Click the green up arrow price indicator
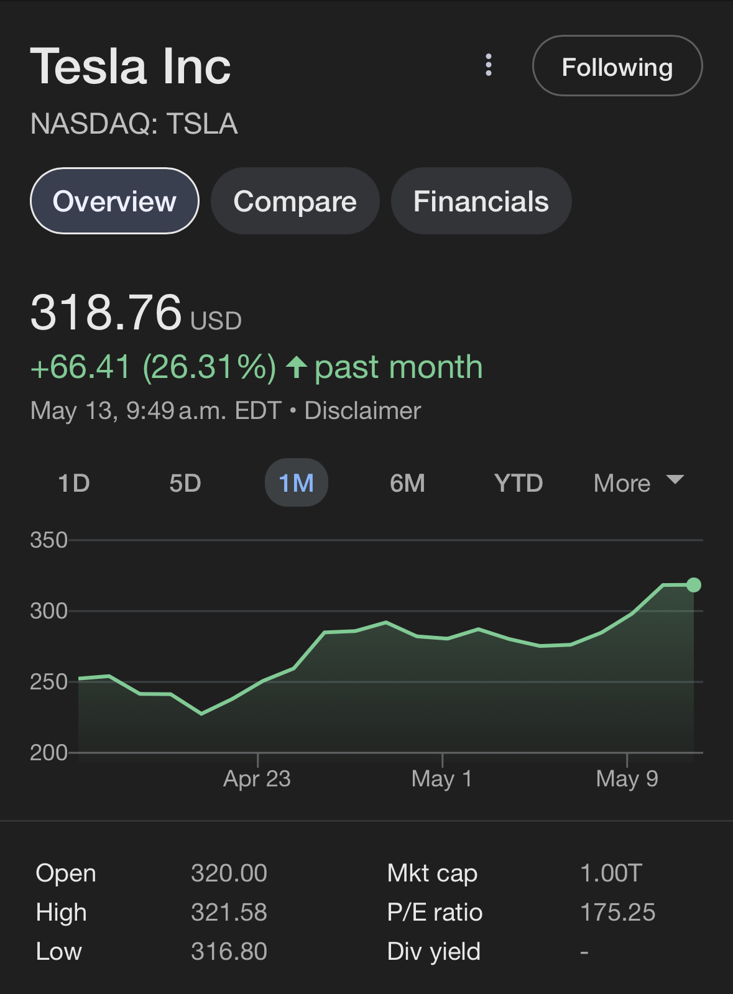 (x=297, y=367)
